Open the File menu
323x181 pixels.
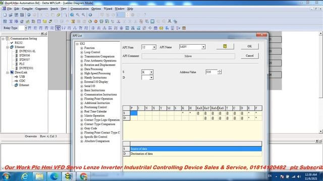pyautogui.click(x=9, y=9)
